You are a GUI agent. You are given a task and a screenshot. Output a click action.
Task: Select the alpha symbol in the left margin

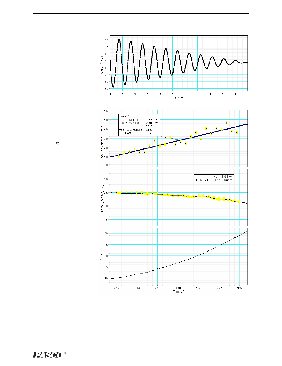tap(57, 143)
